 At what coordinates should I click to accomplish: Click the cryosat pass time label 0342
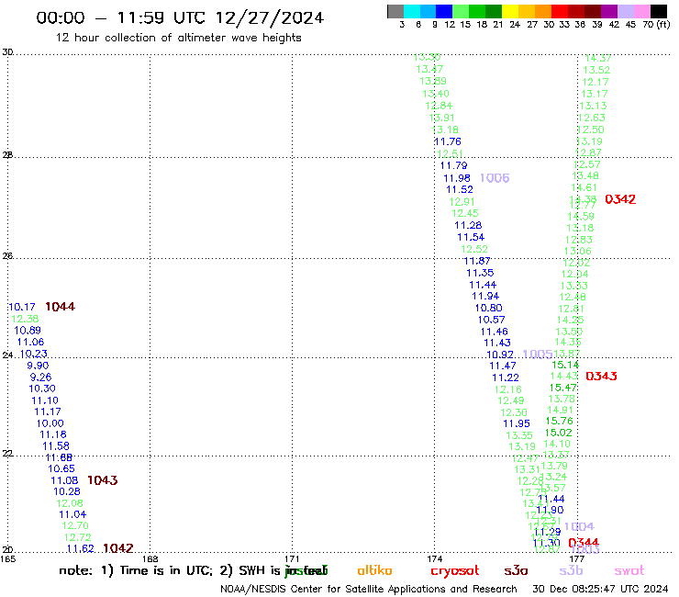(620, 199)
